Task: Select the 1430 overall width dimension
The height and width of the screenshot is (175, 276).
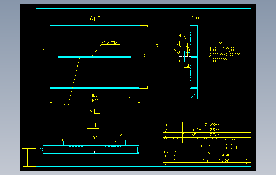Action: point(95,101)
